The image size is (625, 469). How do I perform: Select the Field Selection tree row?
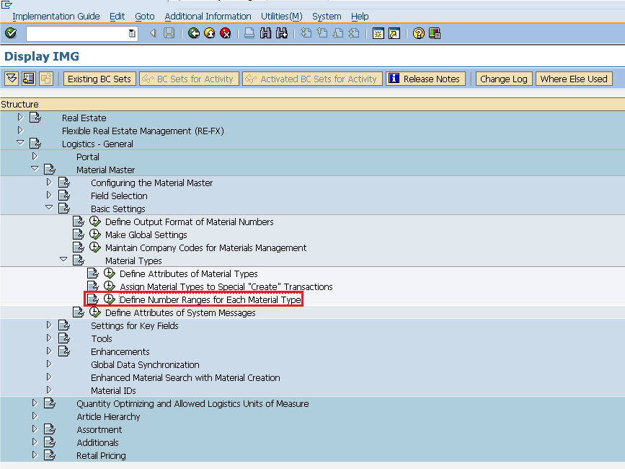tap(119, 196)
